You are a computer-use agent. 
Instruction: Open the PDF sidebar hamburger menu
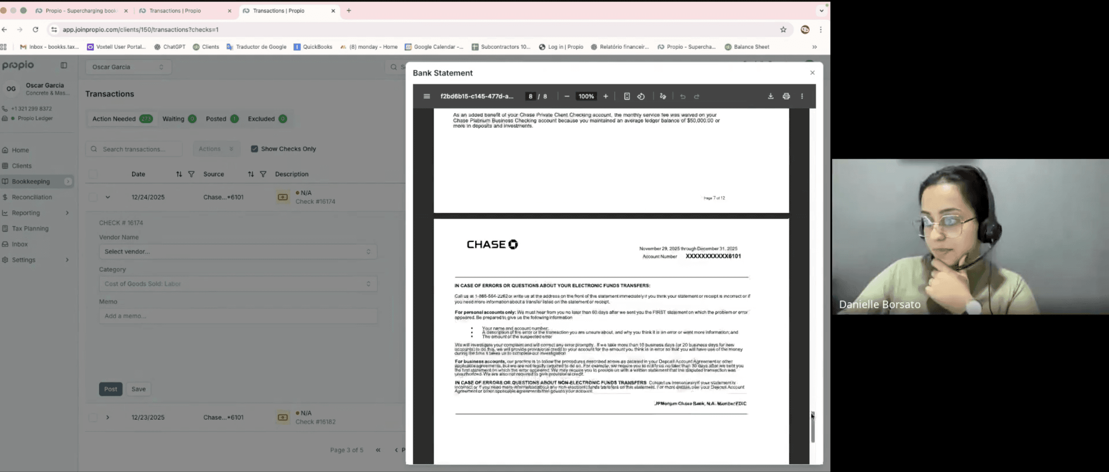(x=427, y=96)
